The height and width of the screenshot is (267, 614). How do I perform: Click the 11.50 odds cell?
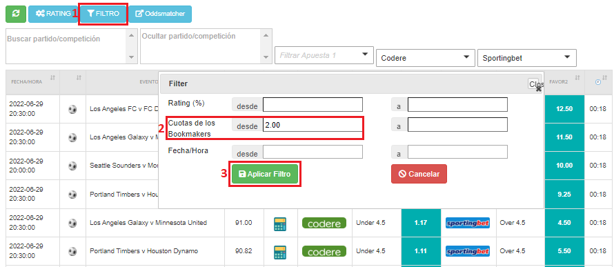564,137
